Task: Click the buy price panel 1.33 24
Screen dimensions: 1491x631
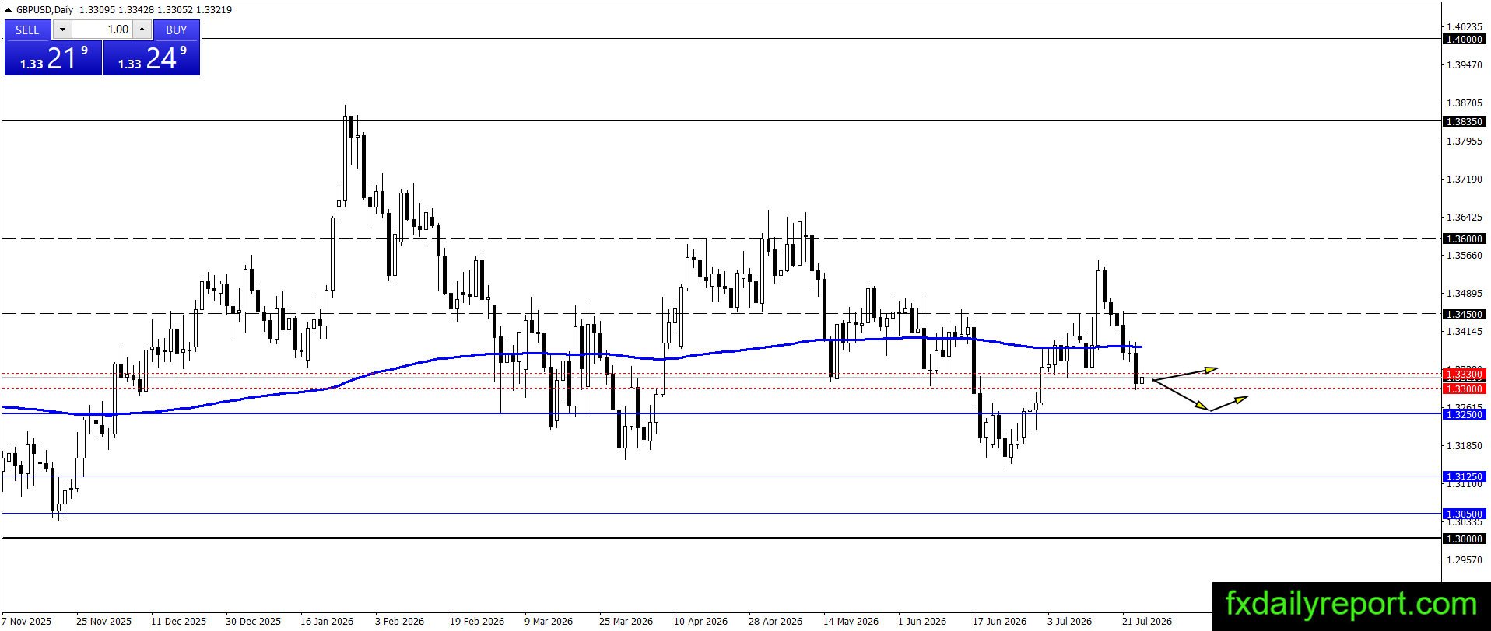Action: point(152,58)
